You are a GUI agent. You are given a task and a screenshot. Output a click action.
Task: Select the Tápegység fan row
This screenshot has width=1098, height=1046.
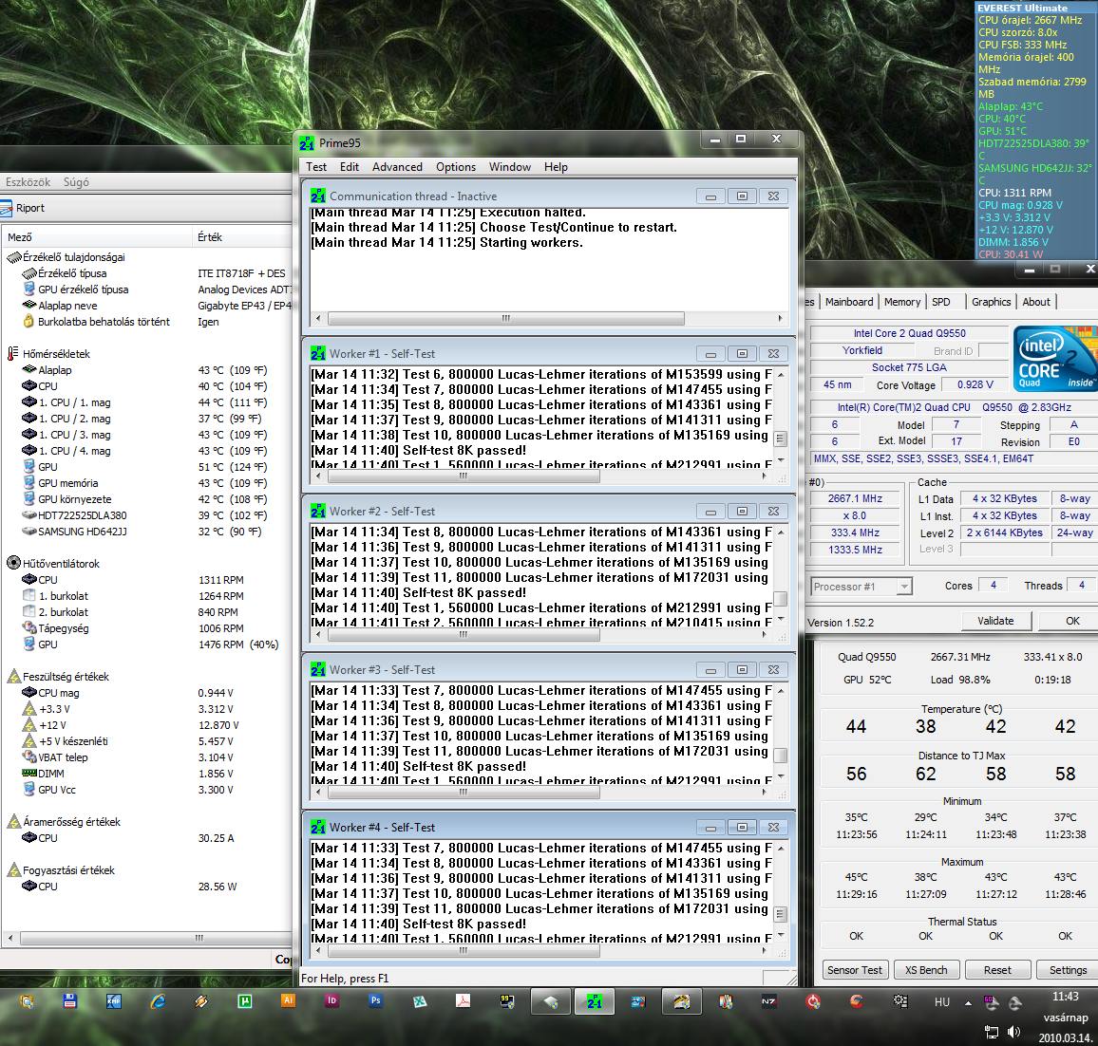coord(63,628)
